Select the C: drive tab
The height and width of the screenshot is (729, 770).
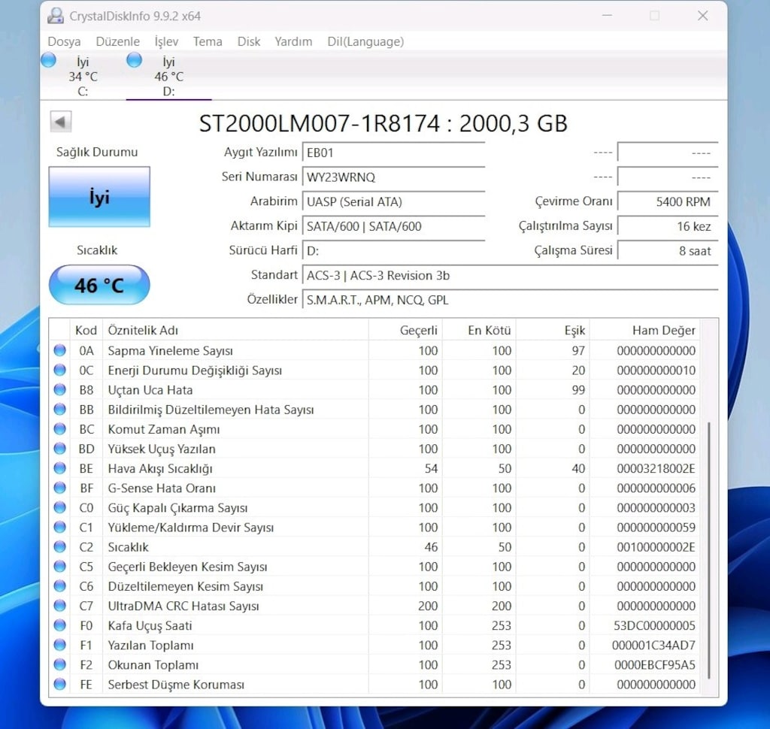click(x=83, y=76)
